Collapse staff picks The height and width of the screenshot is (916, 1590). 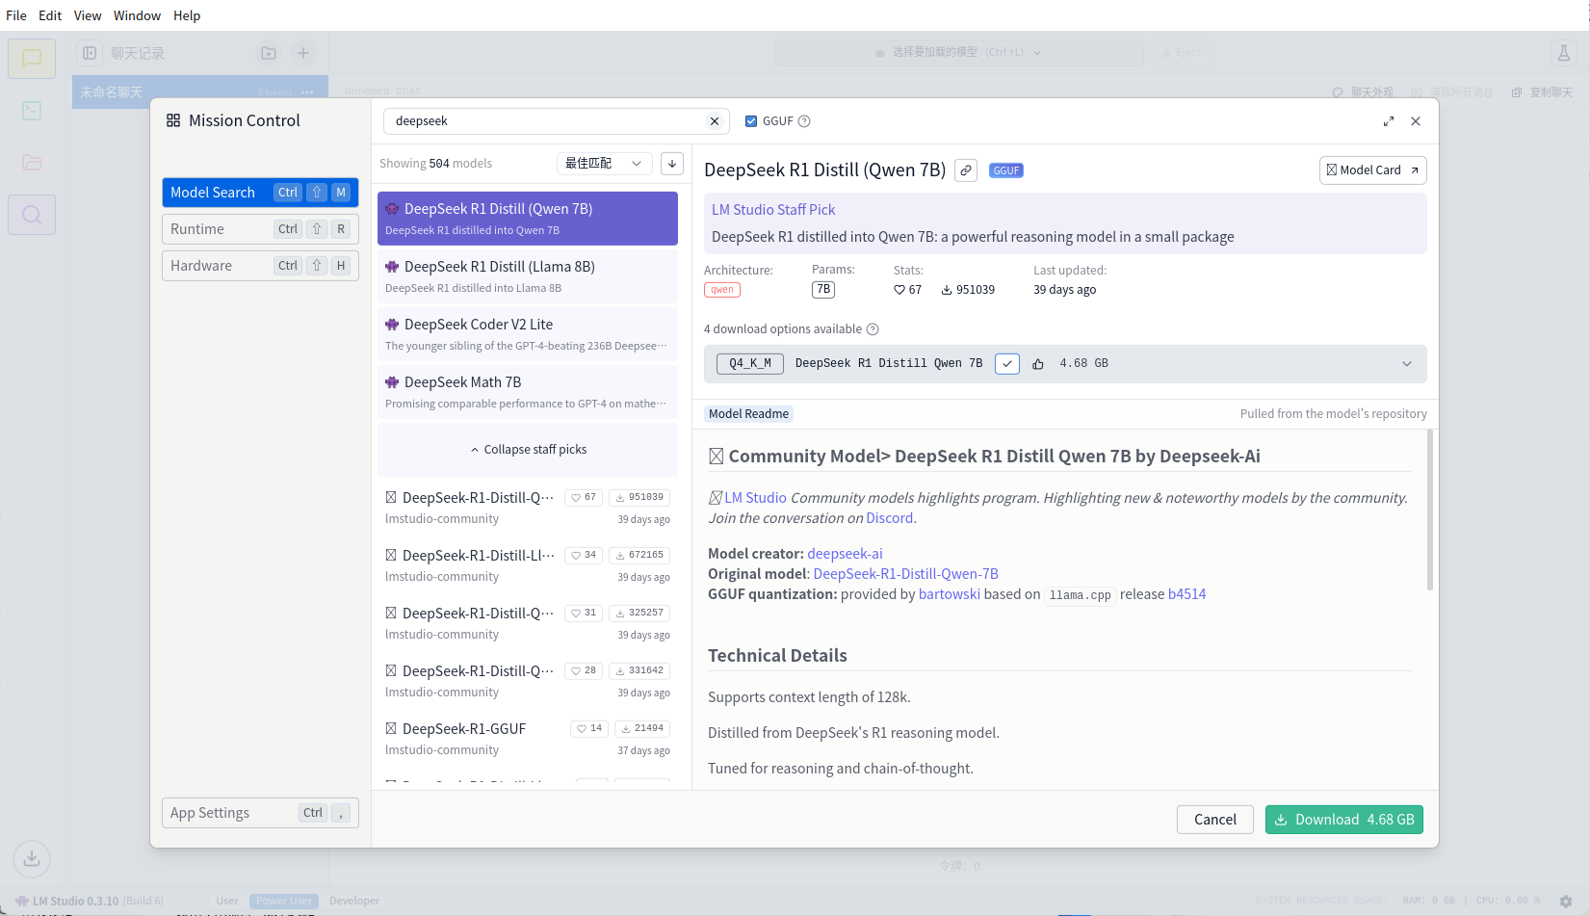[528, 450]
